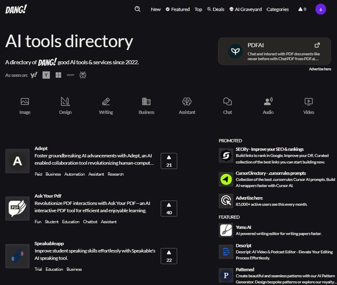Go to the New tab
337x285 pixels.
155,9
